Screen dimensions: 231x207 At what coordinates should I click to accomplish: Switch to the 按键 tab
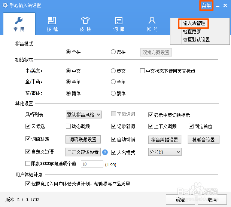tap(52, 24)
